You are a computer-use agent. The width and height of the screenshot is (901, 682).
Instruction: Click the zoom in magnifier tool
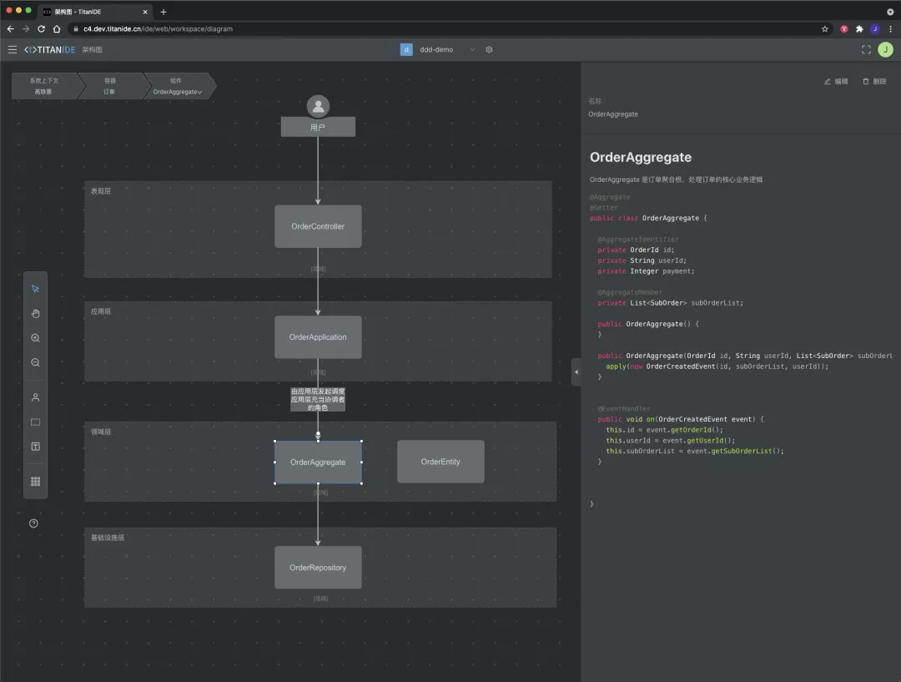(36, 338)
